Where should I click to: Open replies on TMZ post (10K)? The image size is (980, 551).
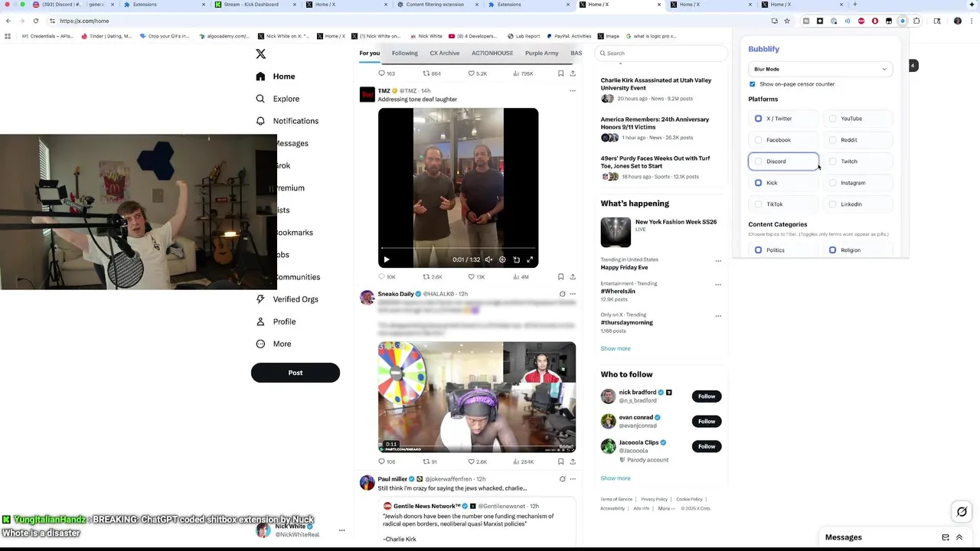point(387,277)
